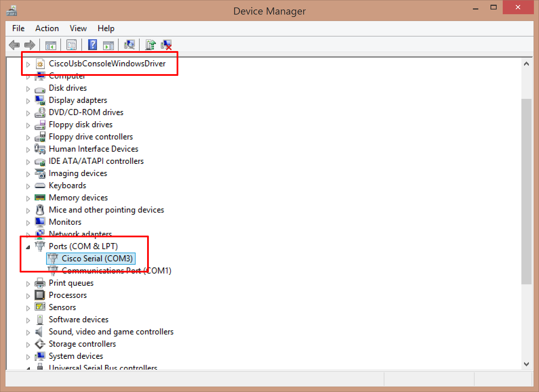Screen dimensions: 539x392
Task: Click the Floppy disk drives icon
Action: pyautogui.click(x=40, y=125)
